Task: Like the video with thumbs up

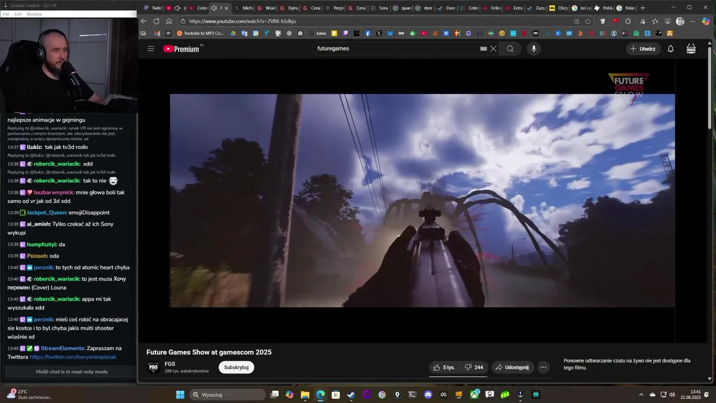Action: [x=444, y=367]
